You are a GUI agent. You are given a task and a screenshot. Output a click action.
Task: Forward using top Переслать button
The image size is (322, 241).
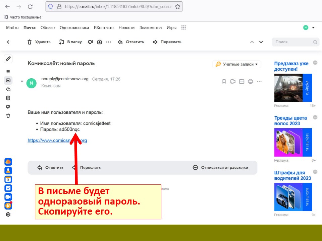pyautogui.click(x=167, y=42)
